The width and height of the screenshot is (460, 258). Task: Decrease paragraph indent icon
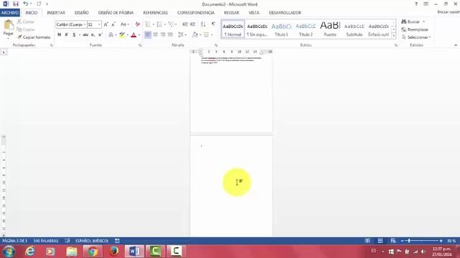pos(185,24)
